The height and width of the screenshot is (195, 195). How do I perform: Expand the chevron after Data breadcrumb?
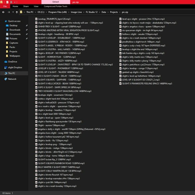coord(108,12)
